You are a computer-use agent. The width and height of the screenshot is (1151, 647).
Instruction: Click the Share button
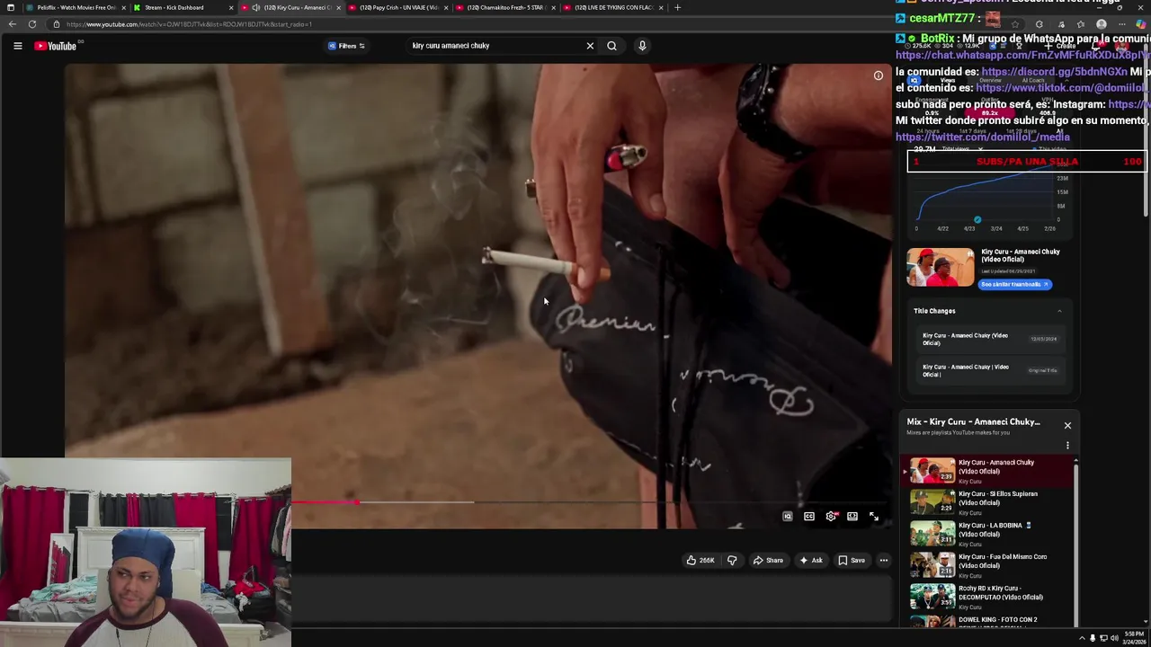[x=768, y=561]
